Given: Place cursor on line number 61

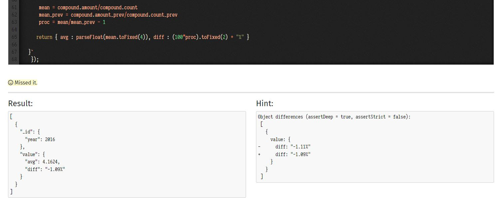Looking at the screenshot, I should (14, 7).
